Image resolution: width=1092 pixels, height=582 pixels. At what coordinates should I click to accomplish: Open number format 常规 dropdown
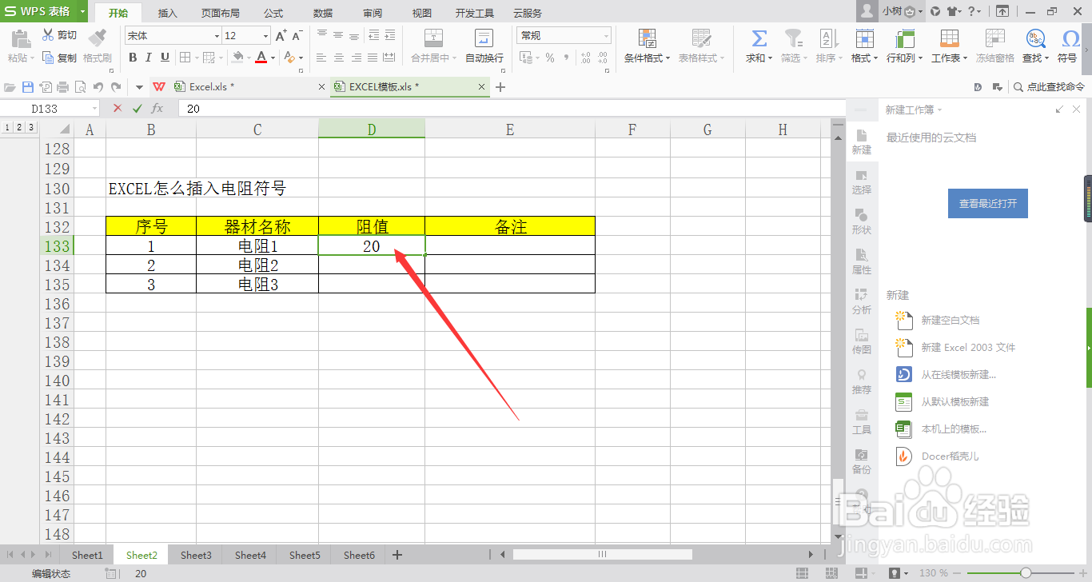[606, 36]
